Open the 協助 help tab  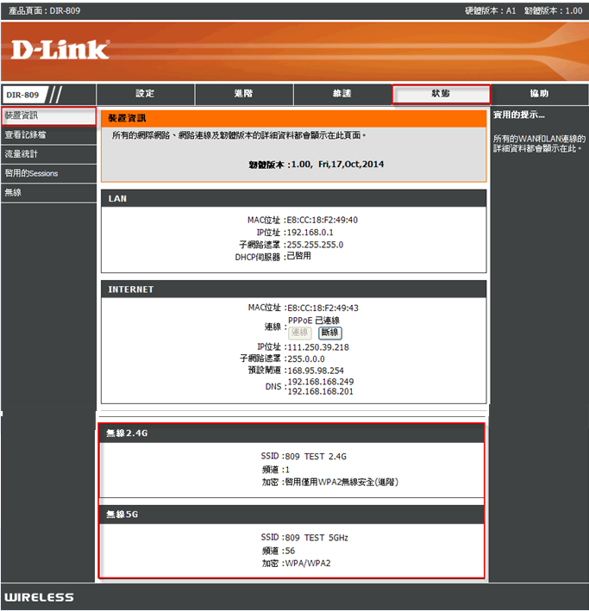(x=539, y=94)
